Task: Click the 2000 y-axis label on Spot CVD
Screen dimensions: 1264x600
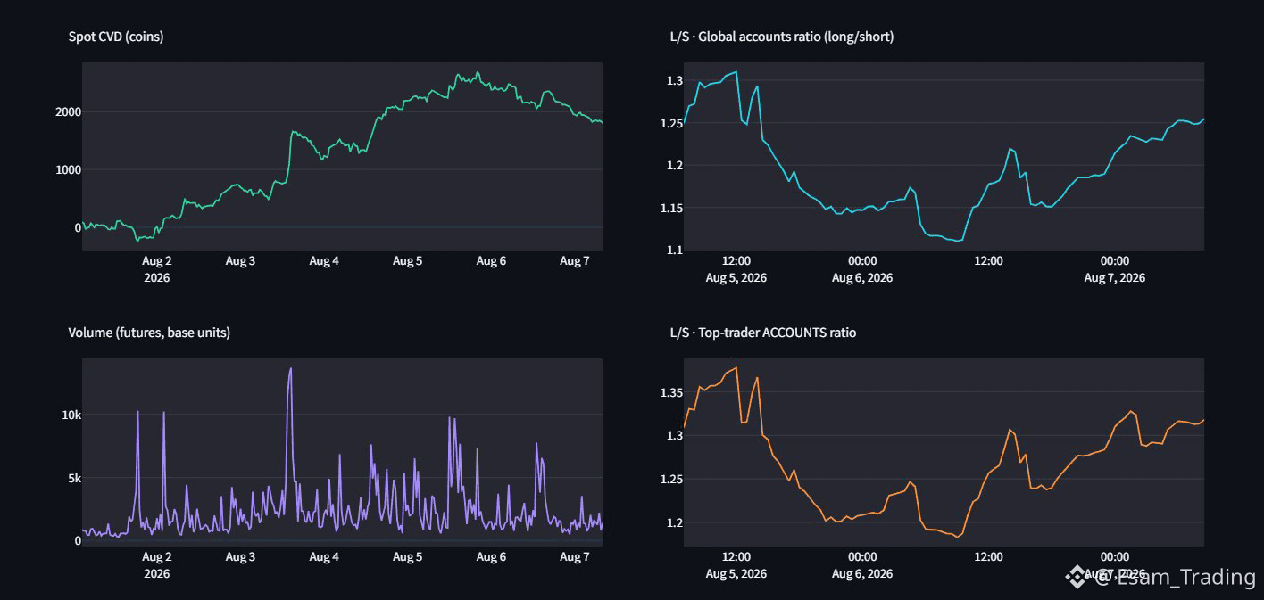Action: 69,112
